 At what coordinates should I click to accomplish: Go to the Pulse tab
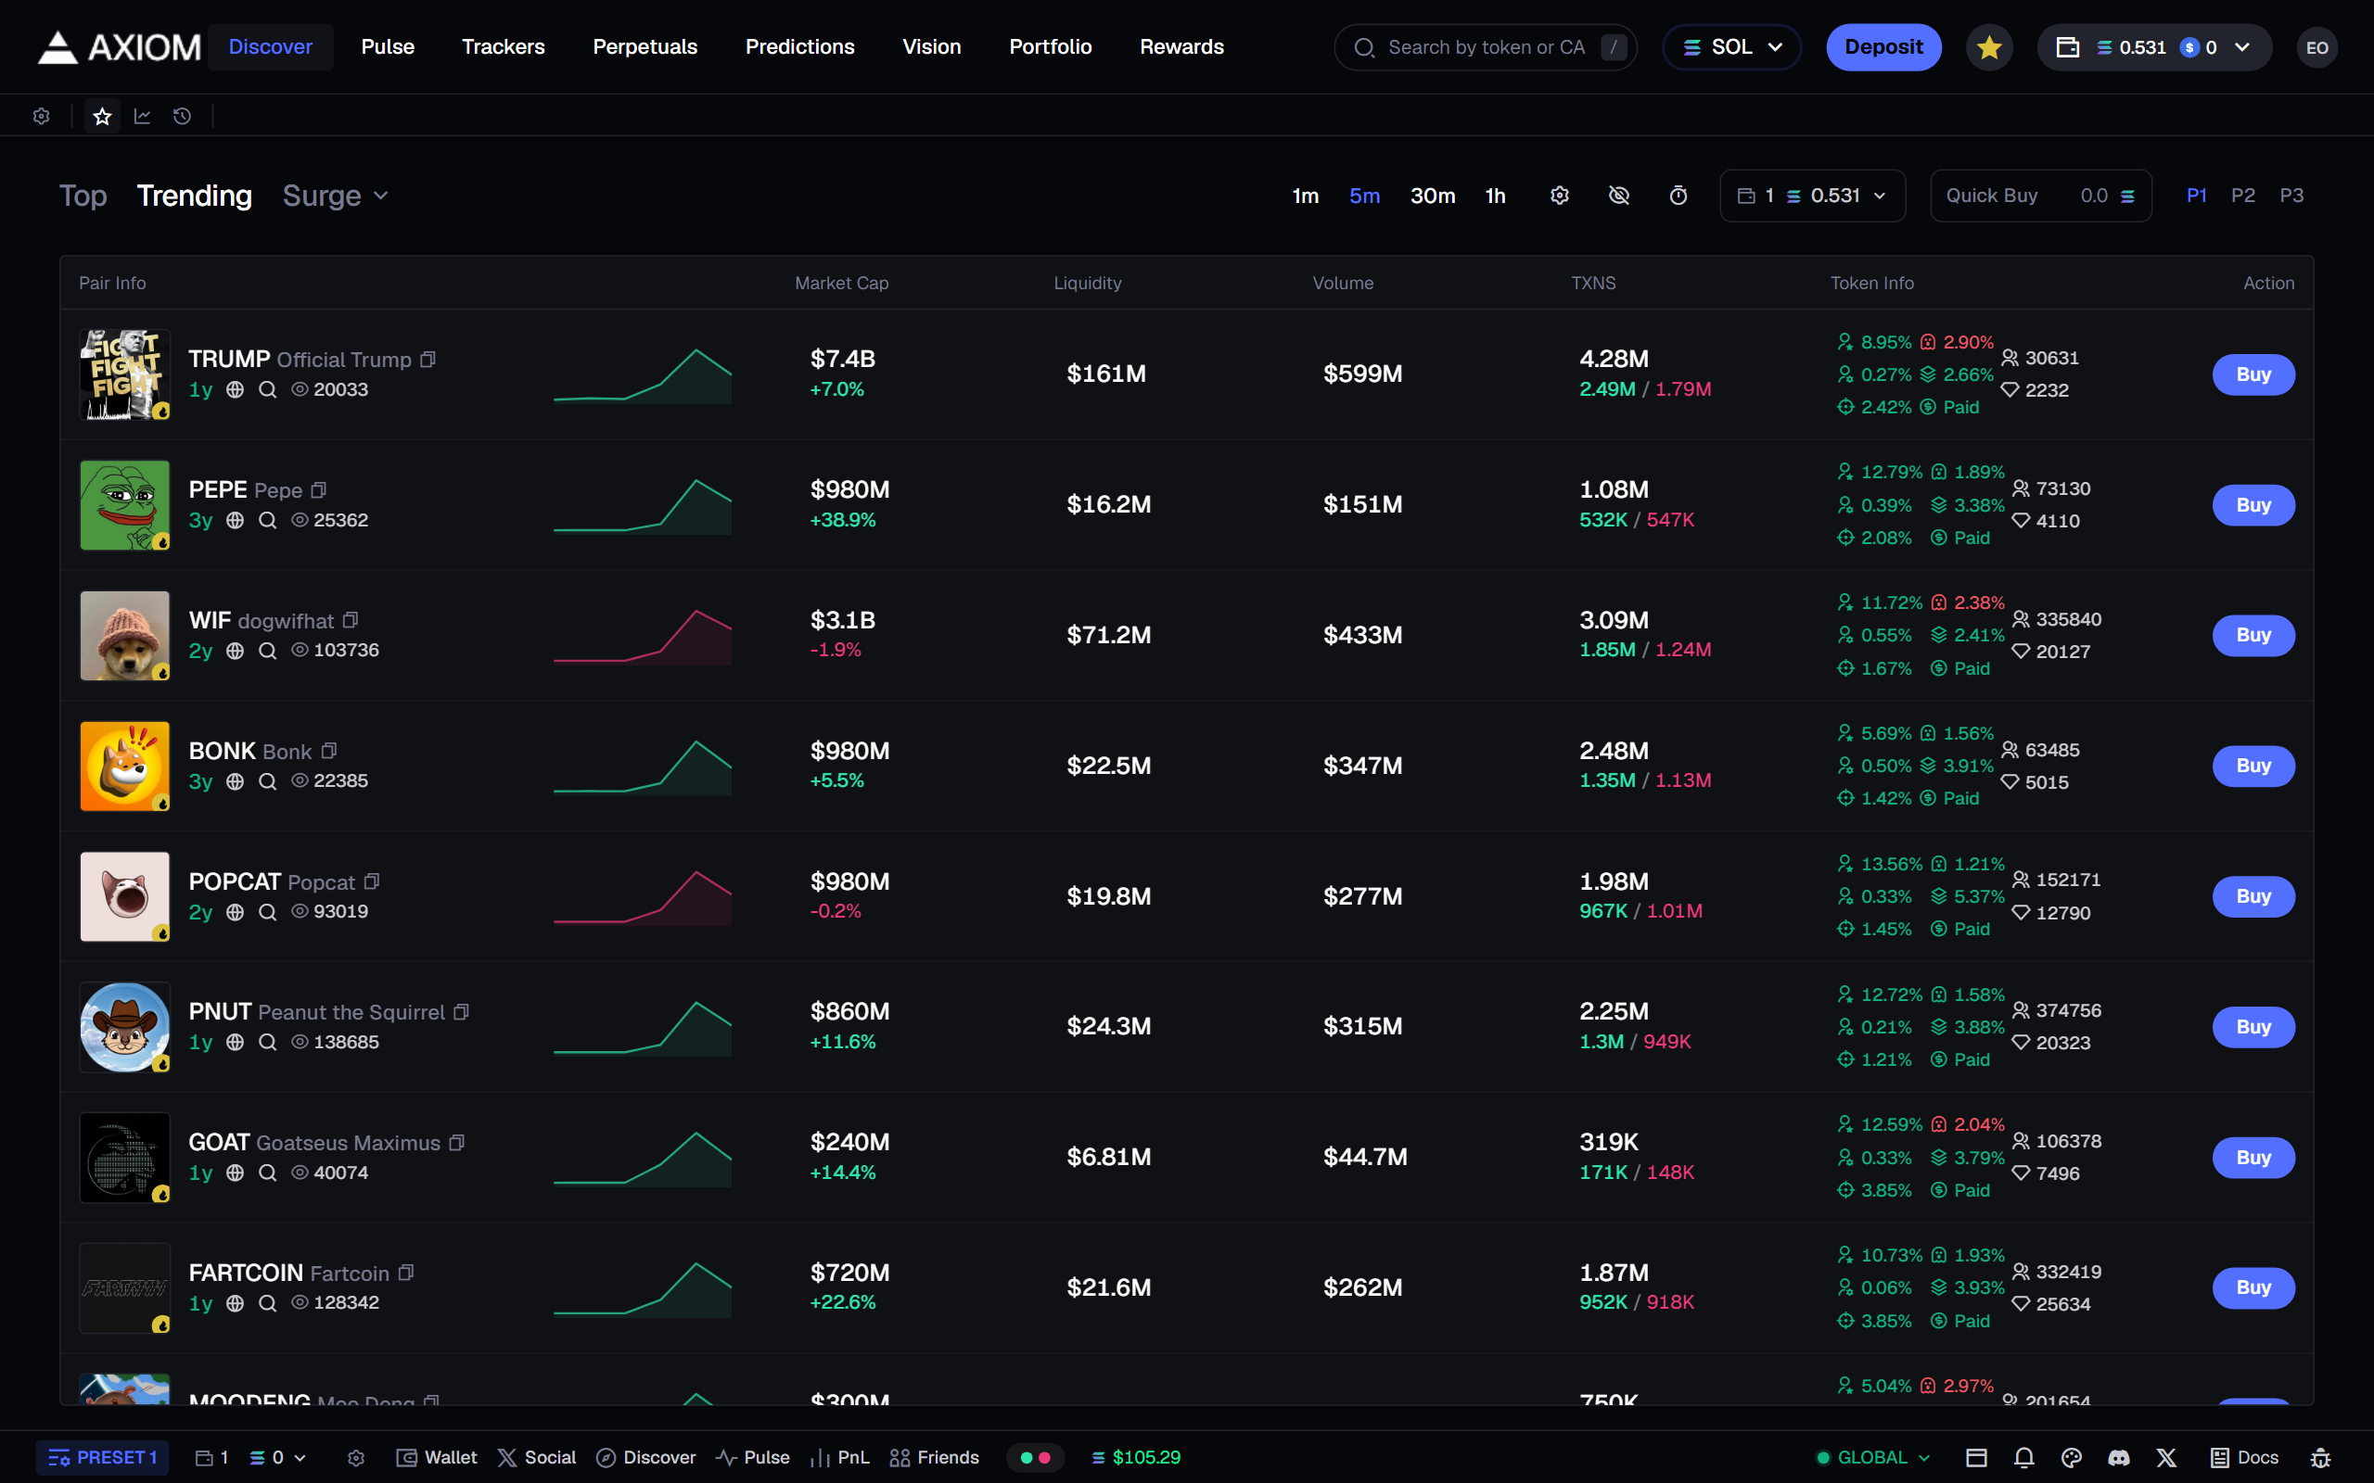click(x=388, y=47)
